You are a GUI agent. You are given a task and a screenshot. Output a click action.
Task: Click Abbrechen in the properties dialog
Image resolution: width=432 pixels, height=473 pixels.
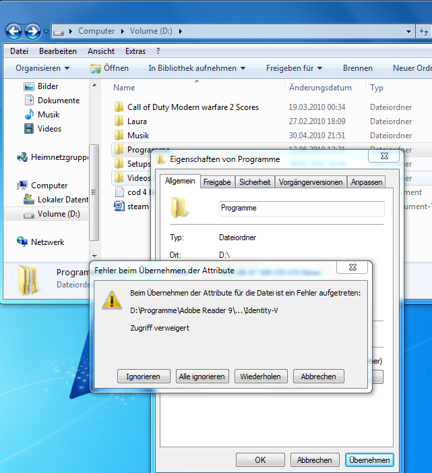tap(315, 460)
